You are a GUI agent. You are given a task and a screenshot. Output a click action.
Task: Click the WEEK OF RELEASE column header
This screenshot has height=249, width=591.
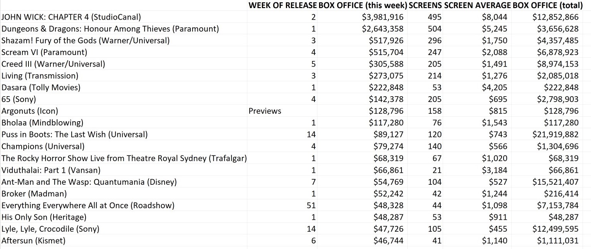[282, 5]
